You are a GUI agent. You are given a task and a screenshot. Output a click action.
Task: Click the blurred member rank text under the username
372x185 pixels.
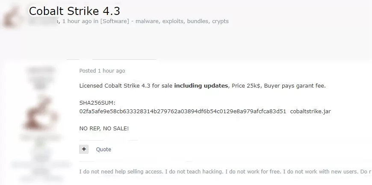point(41,82)
